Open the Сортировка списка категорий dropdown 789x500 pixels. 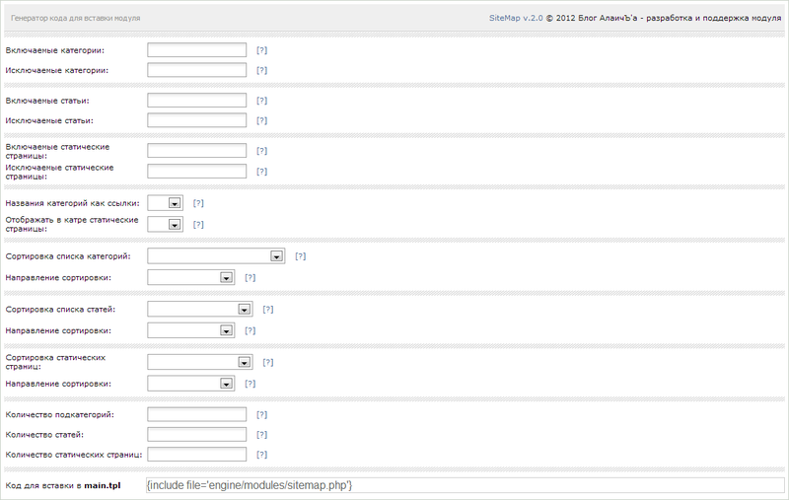pos(216,256)
